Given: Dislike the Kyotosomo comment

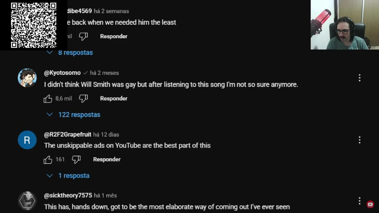Looking at the screenshot, I should tap(83, 99).
